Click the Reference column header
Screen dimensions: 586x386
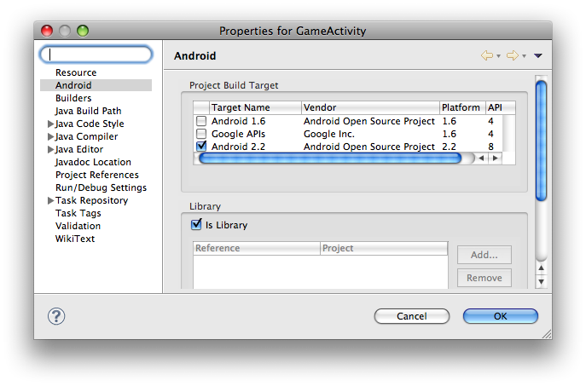point(257,248)
